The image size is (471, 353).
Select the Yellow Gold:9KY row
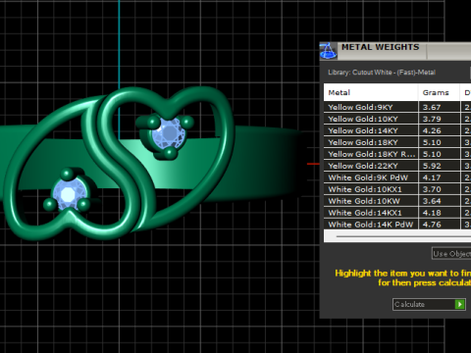[397, 107]
